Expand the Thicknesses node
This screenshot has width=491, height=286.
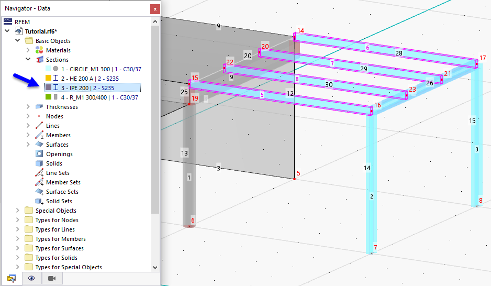pos(28,106)
